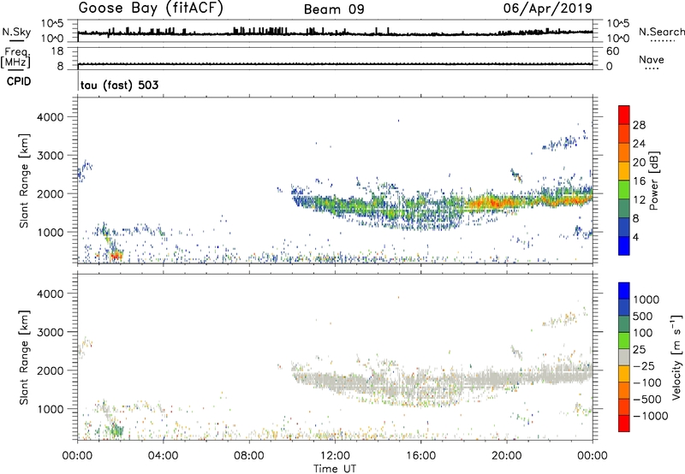Click the gray band of the velocity color bar

[x=624, y=357]
